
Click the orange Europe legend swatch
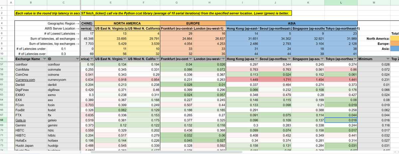tap(394, 43)
